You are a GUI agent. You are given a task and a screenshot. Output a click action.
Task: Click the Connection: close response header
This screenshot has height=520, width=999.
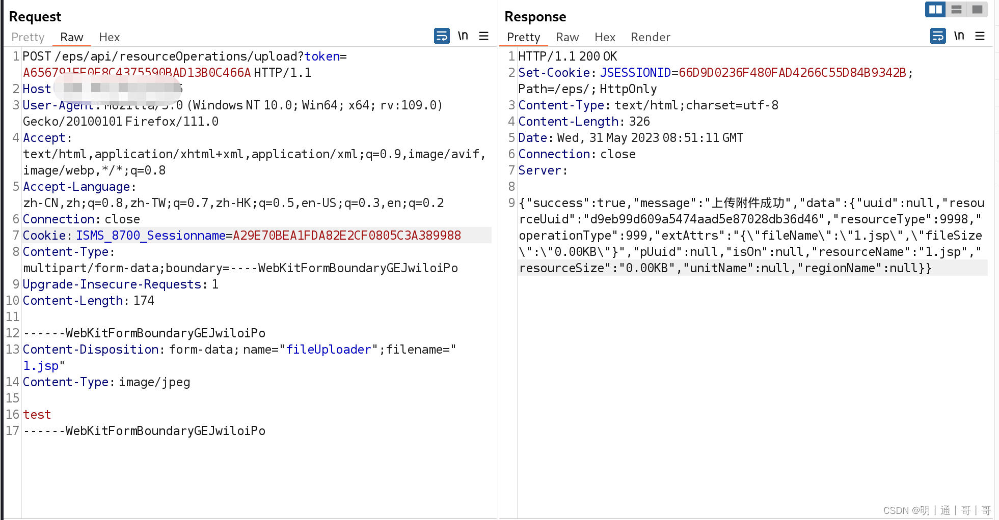coord(577,154)
